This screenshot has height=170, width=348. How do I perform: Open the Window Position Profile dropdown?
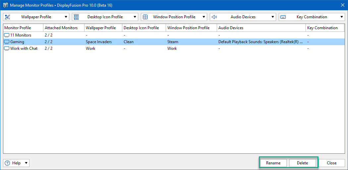coord(174,17)
